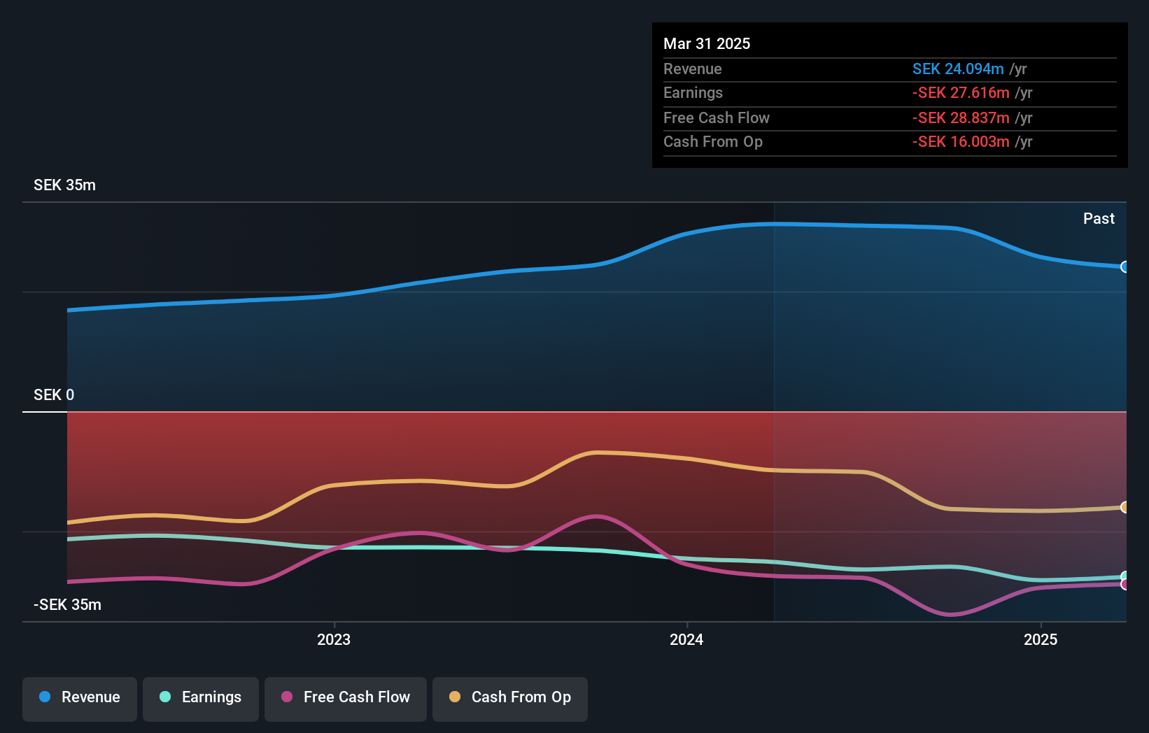The image size is (1149, 733).
Task: Click the -SEK 16.003m cash from op value
Action: pyautogui.click(x=961, y=141)
